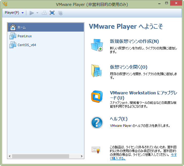Viewport: 184px width, 166px height.
Task: Click the Send Ctrl+Alt+Del toolbar icon
Action: pos(44,13)
